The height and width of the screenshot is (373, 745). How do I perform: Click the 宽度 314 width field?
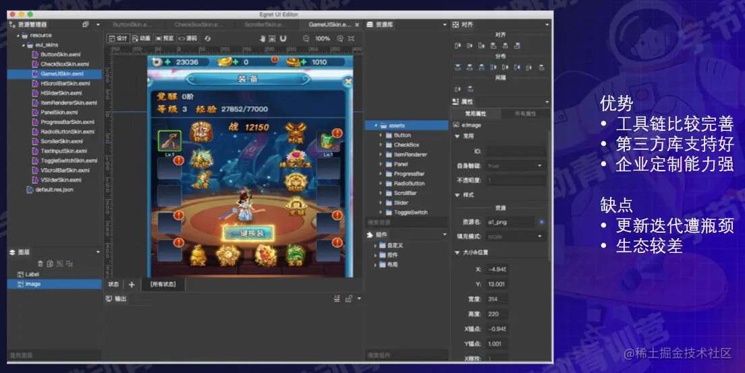(x=497, y=299)
